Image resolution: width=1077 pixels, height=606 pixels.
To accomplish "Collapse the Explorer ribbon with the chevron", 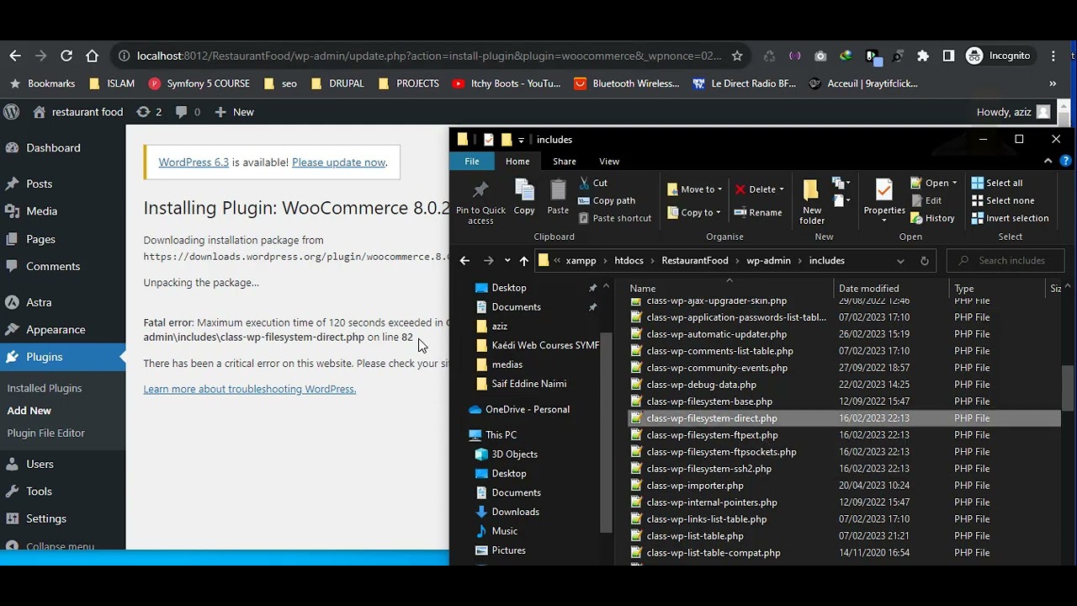I will 1048,161.
